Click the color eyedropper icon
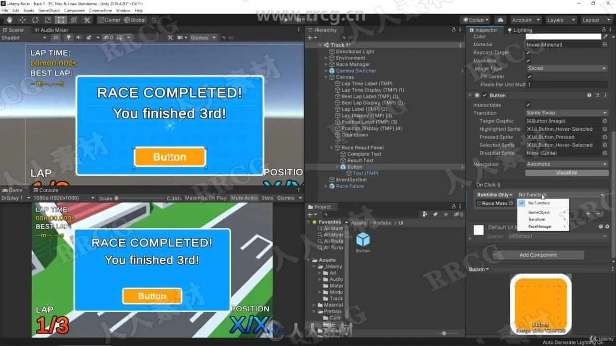The width and height of the screenshot is (616, 346). pyautogui.click(x=605, y=37)
